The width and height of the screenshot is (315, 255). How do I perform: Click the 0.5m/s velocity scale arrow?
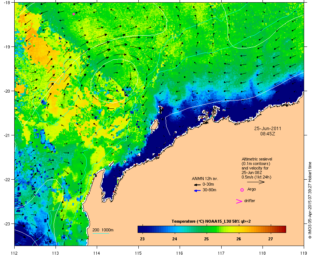point(256,182)
